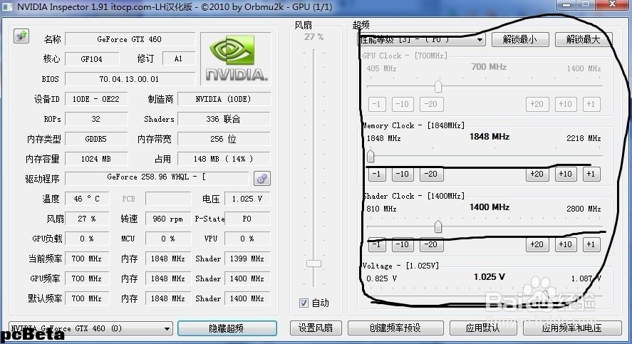Click the 内存容量 field showing 1024 MB
The width and height of the screenshot is (632, 344).
tap(96, 159)
